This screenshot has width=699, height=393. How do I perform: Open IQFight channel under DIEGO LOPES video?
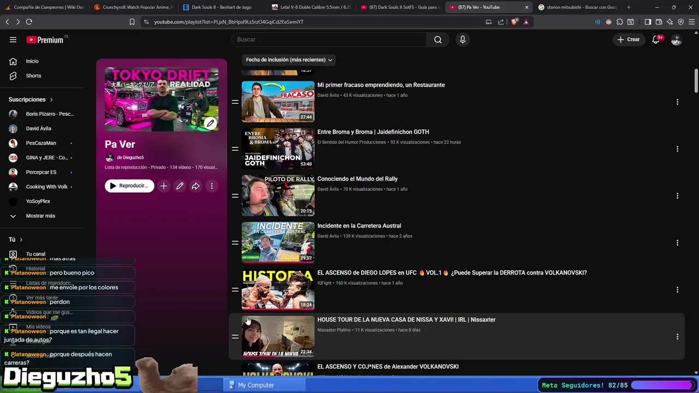click(324, 283)
